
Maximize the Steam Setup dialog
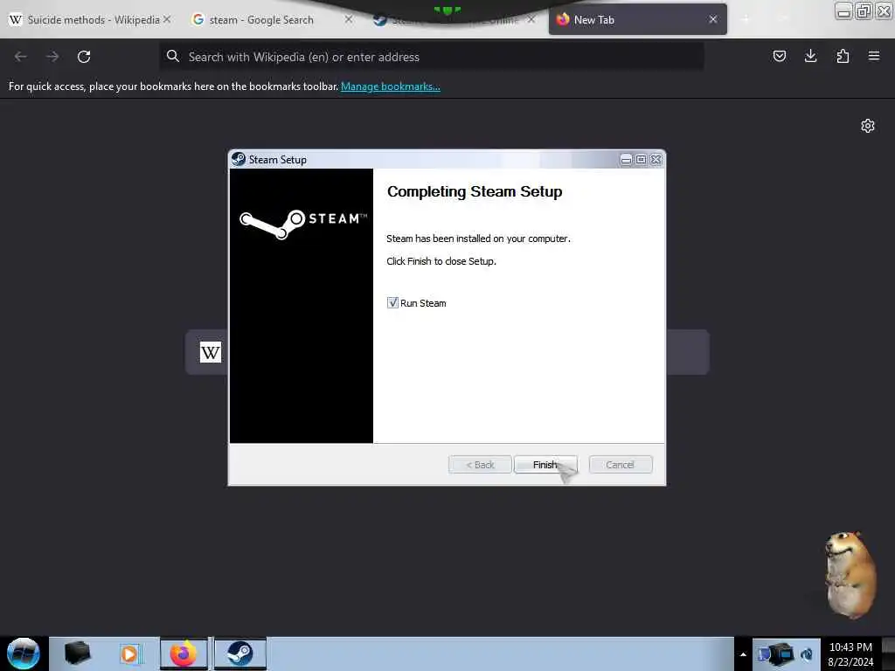coord(641,160)
